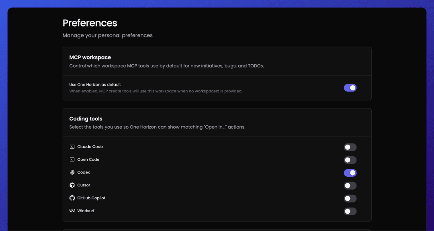Click the 'Cursor' label text
Screen dimensions: 434x231
[x=84, y=185]
